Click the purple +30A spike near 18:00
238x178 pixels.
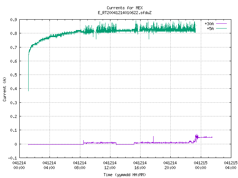pyautogui.click(x=153, y=139)
